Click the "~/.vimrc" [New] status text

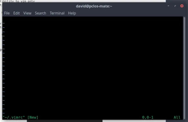20,117
